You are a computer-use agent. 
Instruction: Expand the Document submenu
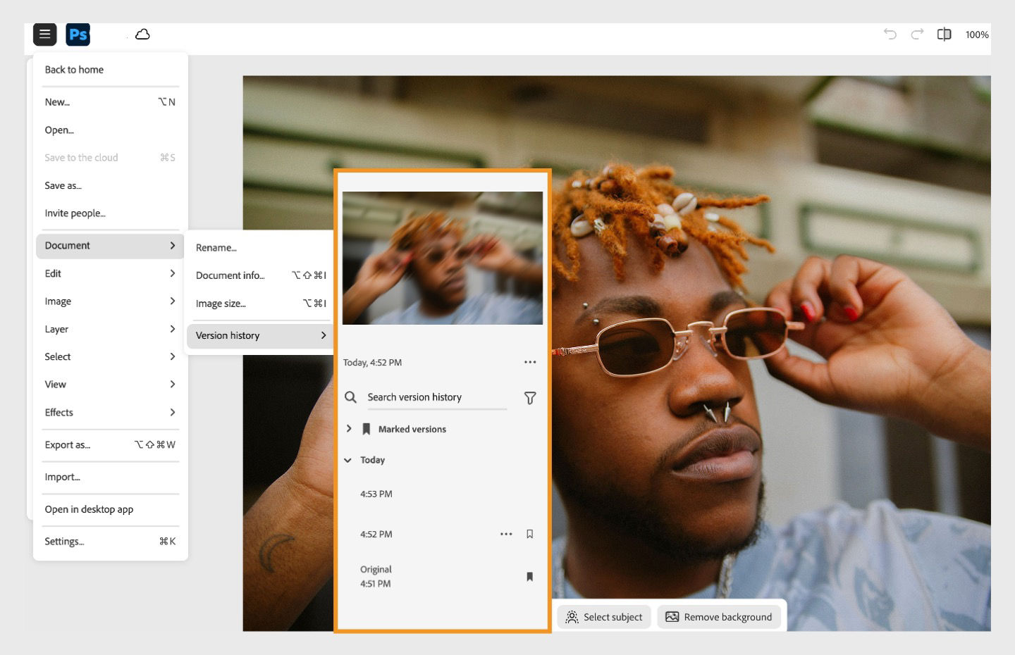click(111, 246)
